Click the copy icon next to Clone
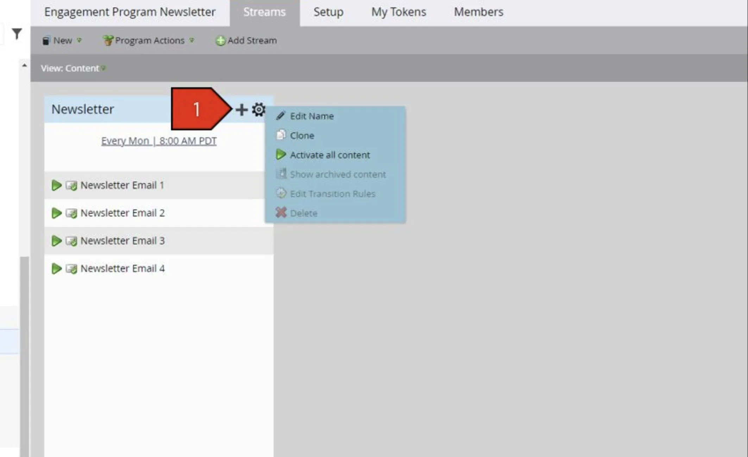Viewport: 748px width, 457px height. [281, 135]
